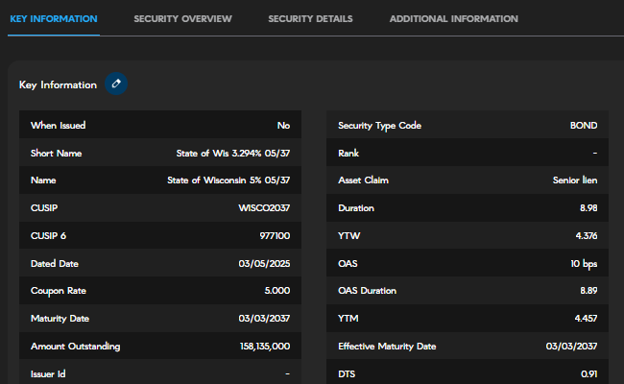Open the Security Details tab
Image resolution: width=624 pixels, height=384 pixels.
(x=310, y=19)
